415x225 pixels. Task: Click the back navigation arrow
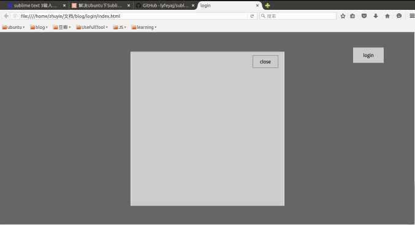pos(6,16)
